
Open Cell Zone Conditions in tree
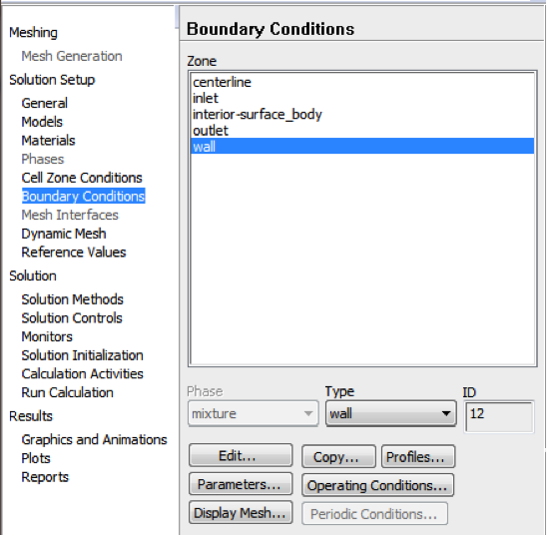click(82, 178)
